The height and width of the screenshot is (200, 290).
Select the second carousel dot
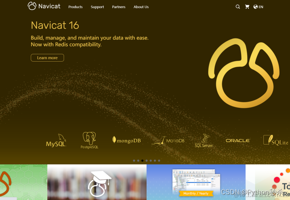[138, 160]
